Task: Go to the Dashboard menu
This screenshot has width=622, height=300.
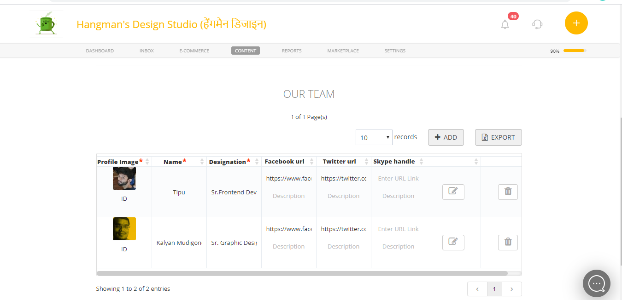Action: (100, 51)
